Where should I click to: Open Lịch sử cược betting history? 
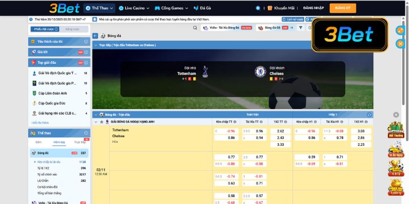293,19
